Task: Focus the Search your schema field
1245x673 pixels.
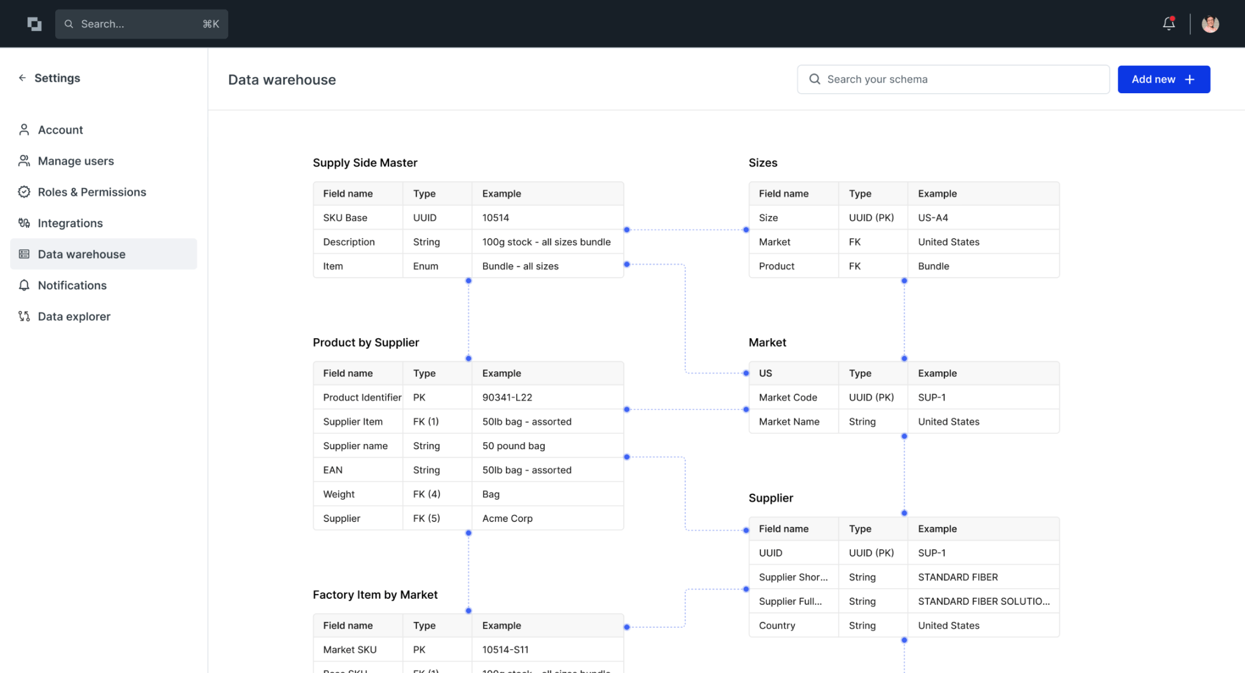Action: click(962, 80)
